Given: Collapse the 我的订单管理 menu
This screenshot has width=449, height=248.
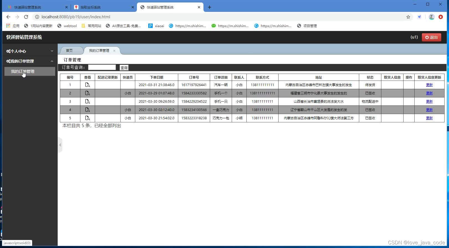Looking at the screenshot, I should coord(30,61).
